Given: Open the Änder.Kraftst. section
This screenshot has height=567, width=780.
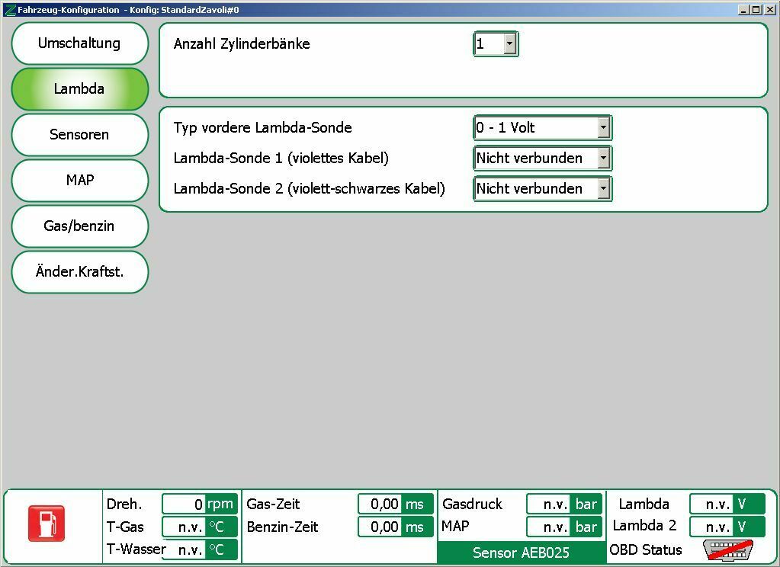Looking at the screenshot, I should pos(79,272).
